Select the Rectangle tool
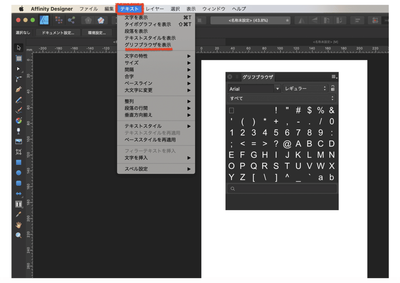The image size is (400, 283). click(x=19, y=162)
